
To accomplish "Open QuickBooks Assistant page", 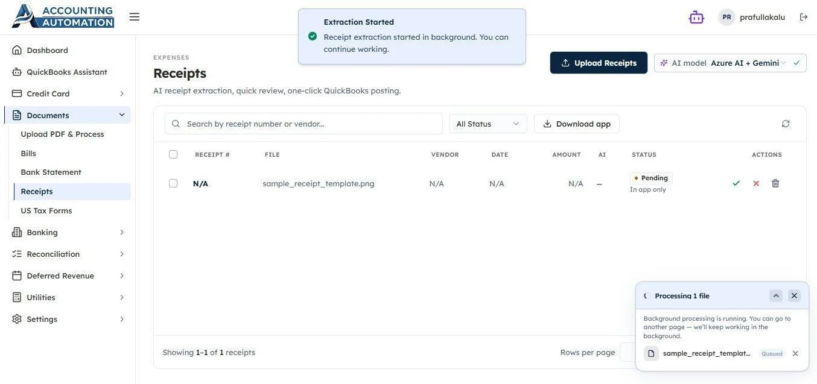I will pyautogui.click(x=68, y=72).
